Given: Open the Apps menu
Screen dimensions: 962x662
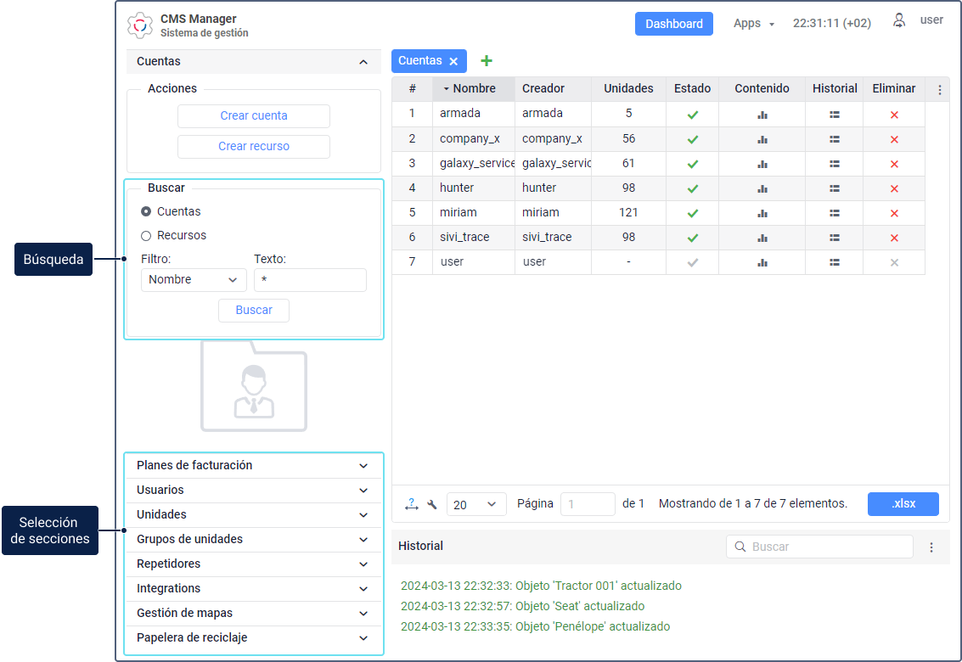Looking at the screenshot, I should tap(753, 24).
